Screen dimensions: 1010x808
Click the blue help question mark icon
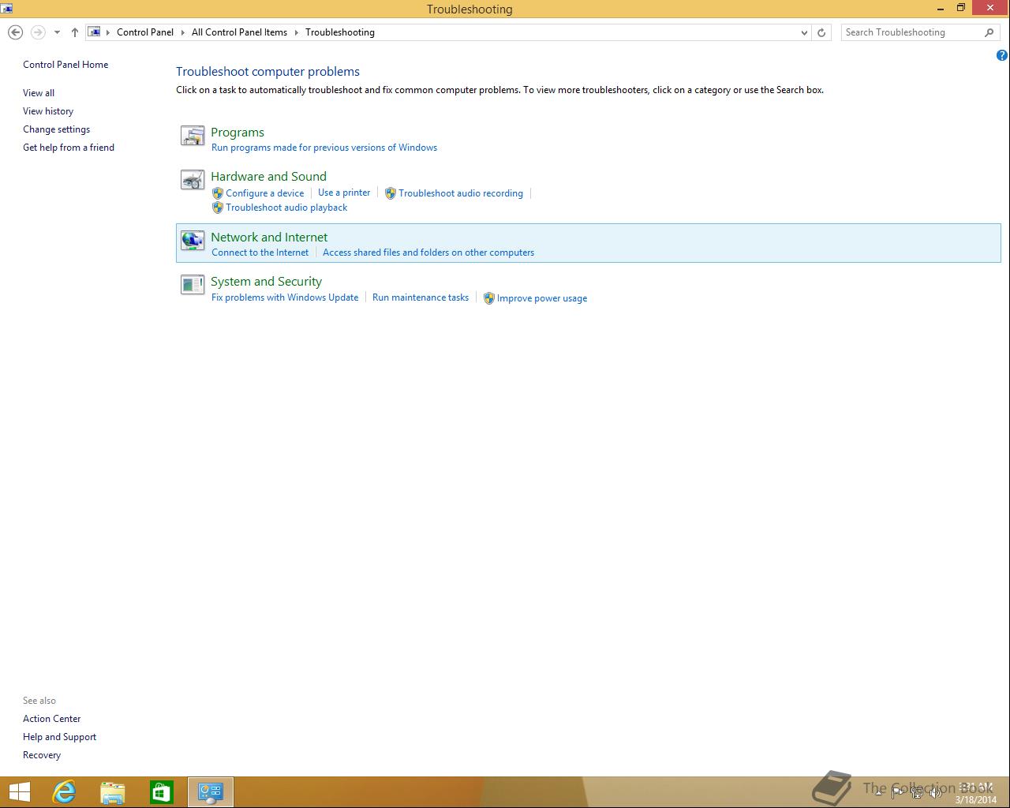click(1001, 55)
